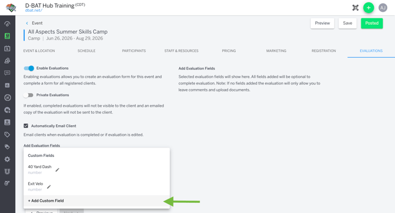This screenshot has width=395, height=213.
Task: Open the single tag sidebar icon
Action: pyautogui.click(x=7, y=135)
